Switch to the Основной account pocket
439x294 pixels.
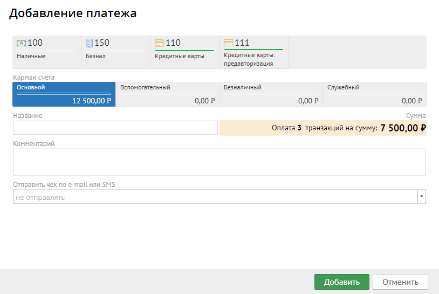pos(64,94)
